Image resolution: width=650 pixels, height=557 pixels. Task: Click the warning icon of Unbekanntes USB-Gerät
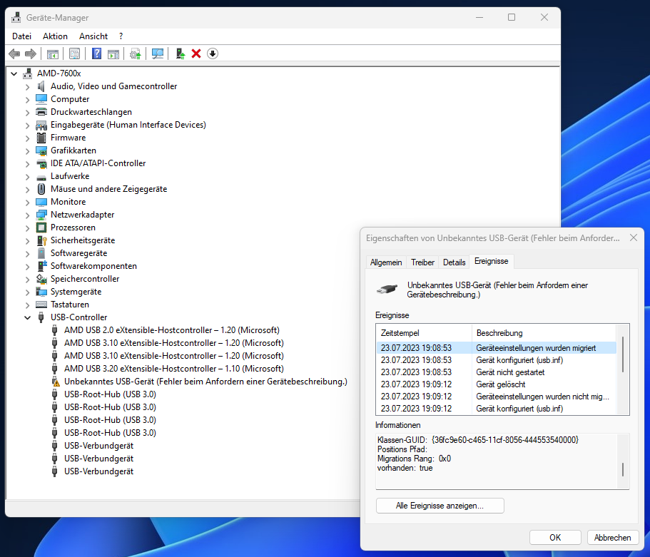55,382
